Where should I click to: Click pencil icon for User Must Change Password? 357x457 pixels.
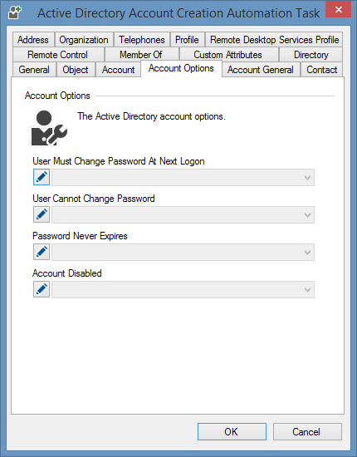pyautogui.click(x=42, y=177)
